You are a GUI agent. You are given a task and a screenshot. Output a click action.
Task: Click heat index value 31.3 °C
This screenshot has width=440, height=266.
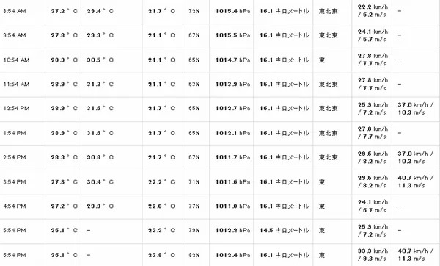coord(100,84)
